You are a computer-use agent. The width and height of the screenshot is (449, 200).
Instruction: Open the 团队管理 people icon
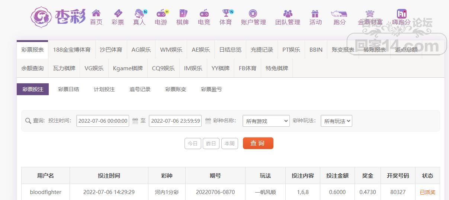point(288,13)
